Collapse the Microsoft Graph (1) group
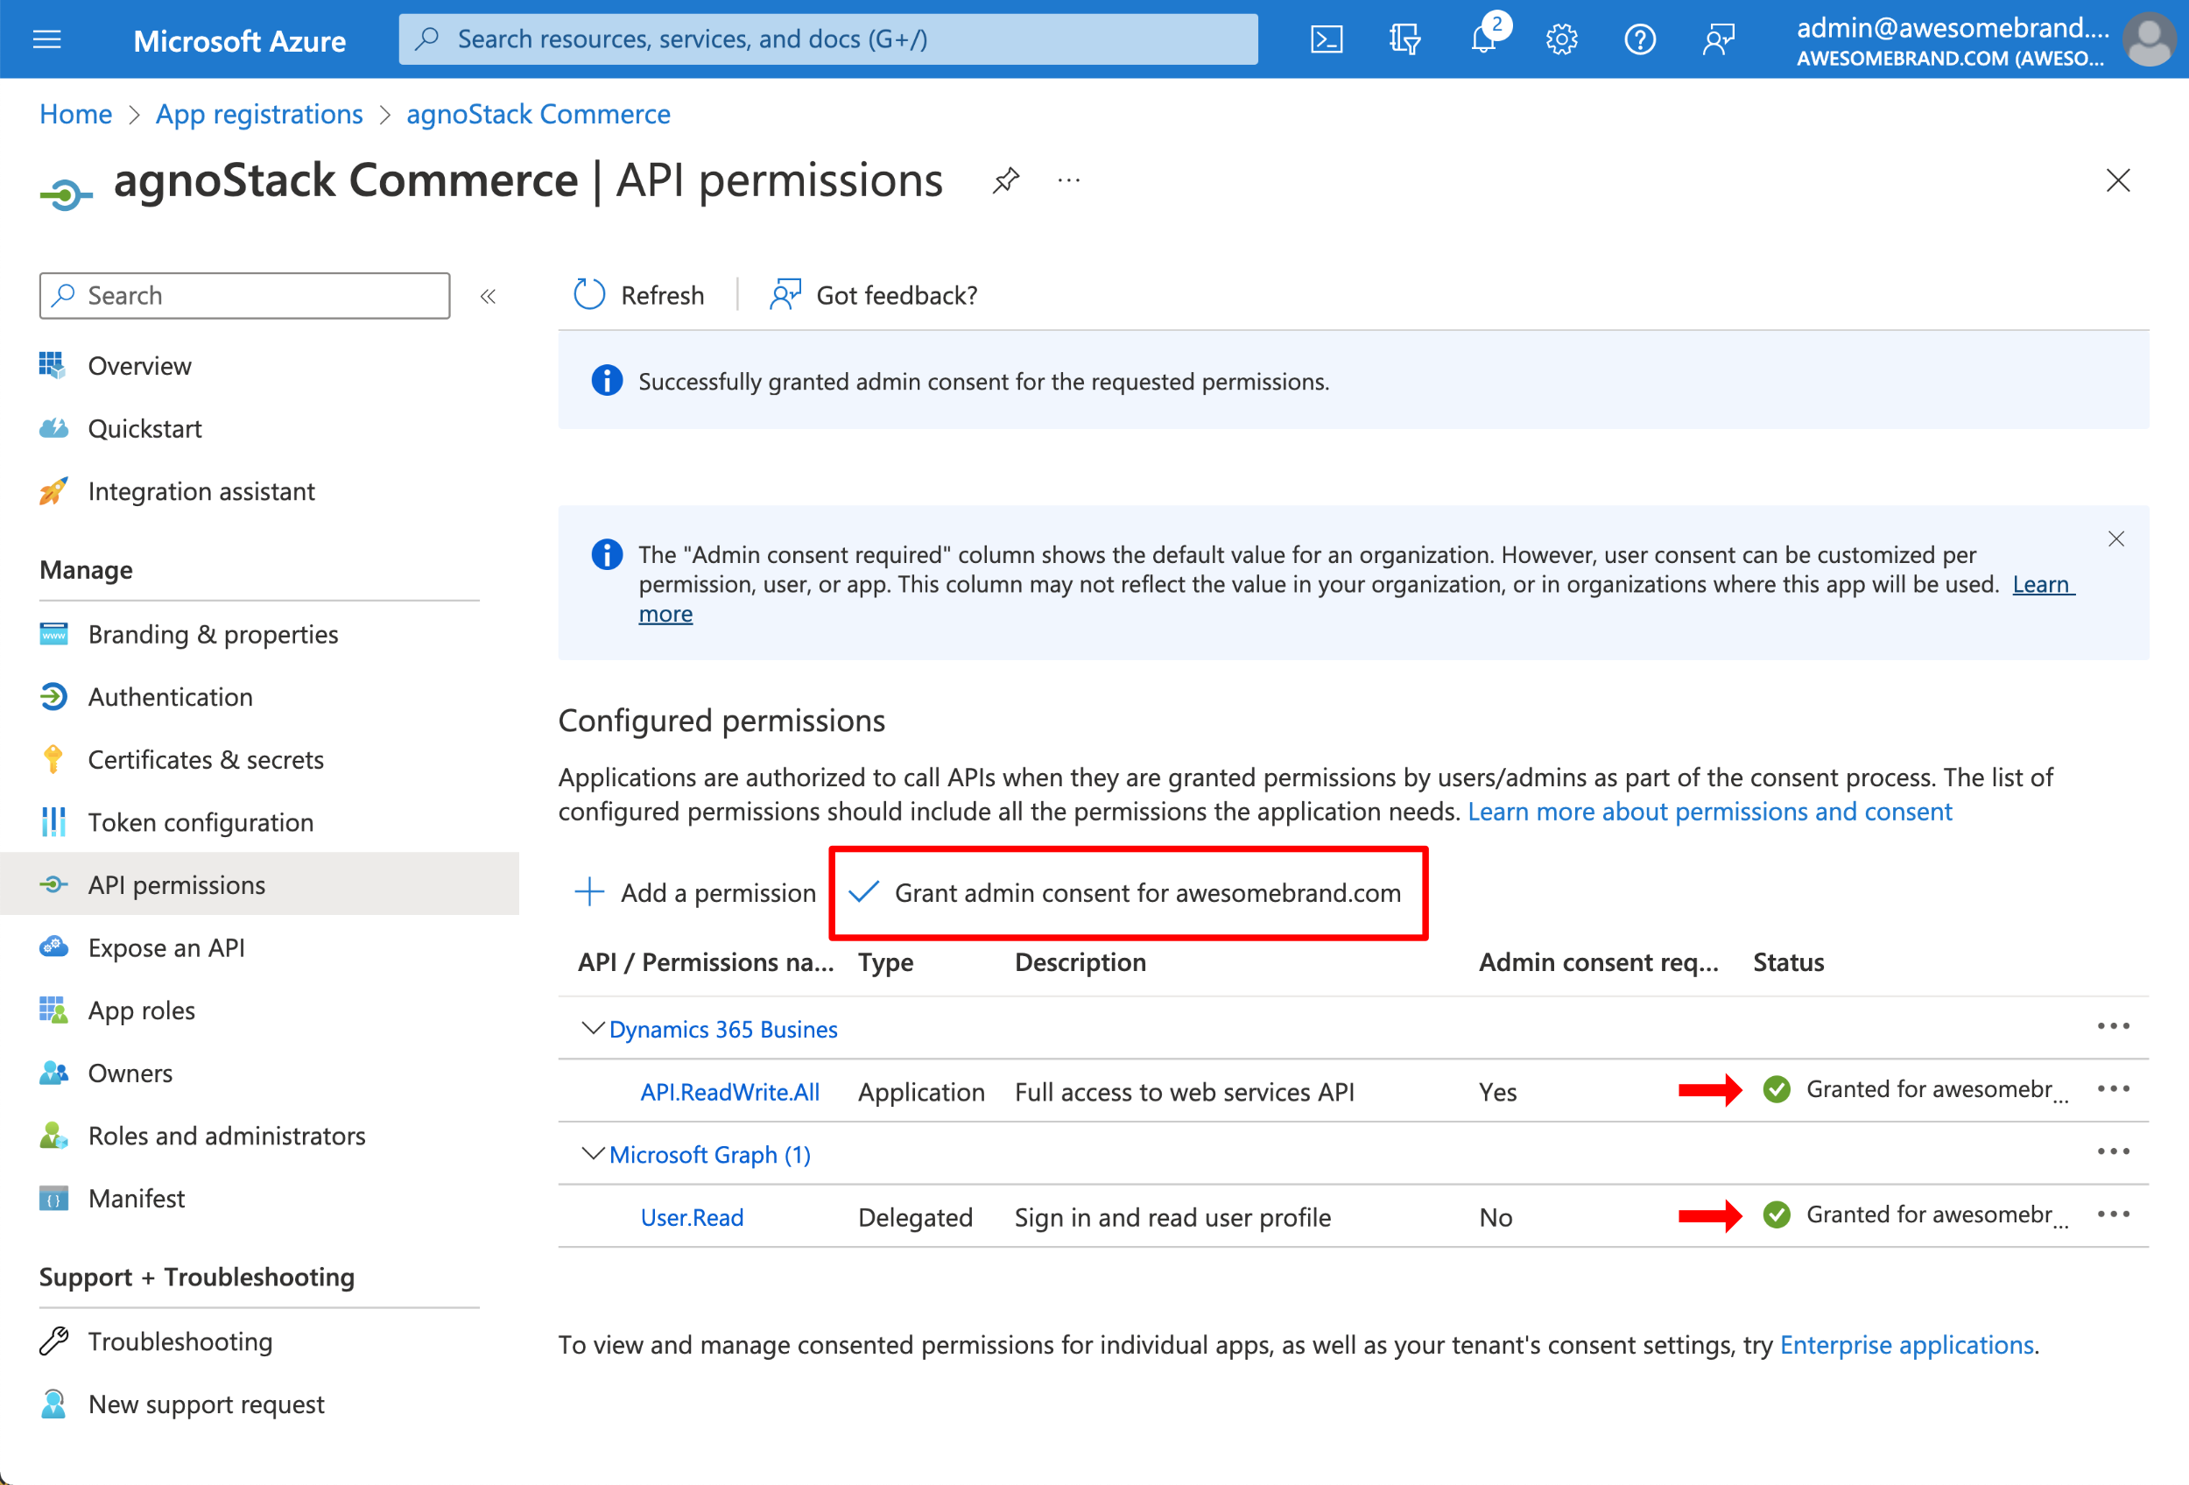The width and height of the screenshot is (2189, 1485). pos(592,1152)
